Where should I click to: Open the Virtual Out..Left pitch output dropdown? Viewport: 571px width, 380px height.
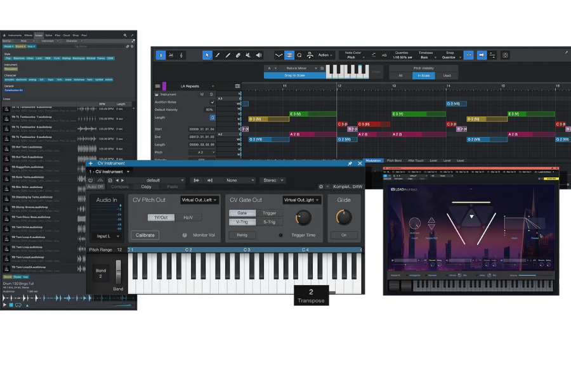(x=199, y=200)
